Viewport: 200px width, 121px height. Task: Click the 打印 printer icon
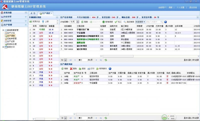click(89, 68)
